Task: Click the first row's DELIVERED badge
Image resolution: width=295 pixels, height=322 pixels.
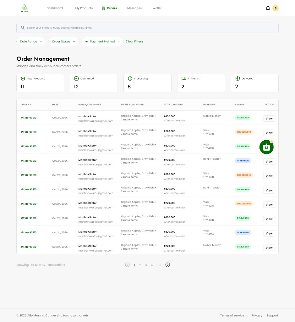Action: [243, 118]
